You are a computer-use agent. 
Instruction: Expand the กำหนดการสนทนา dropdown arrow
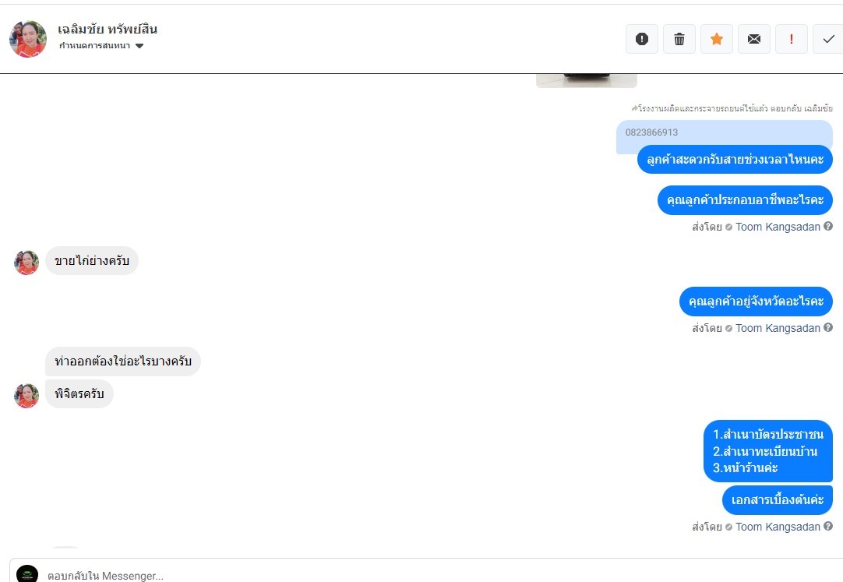(139, 46)
